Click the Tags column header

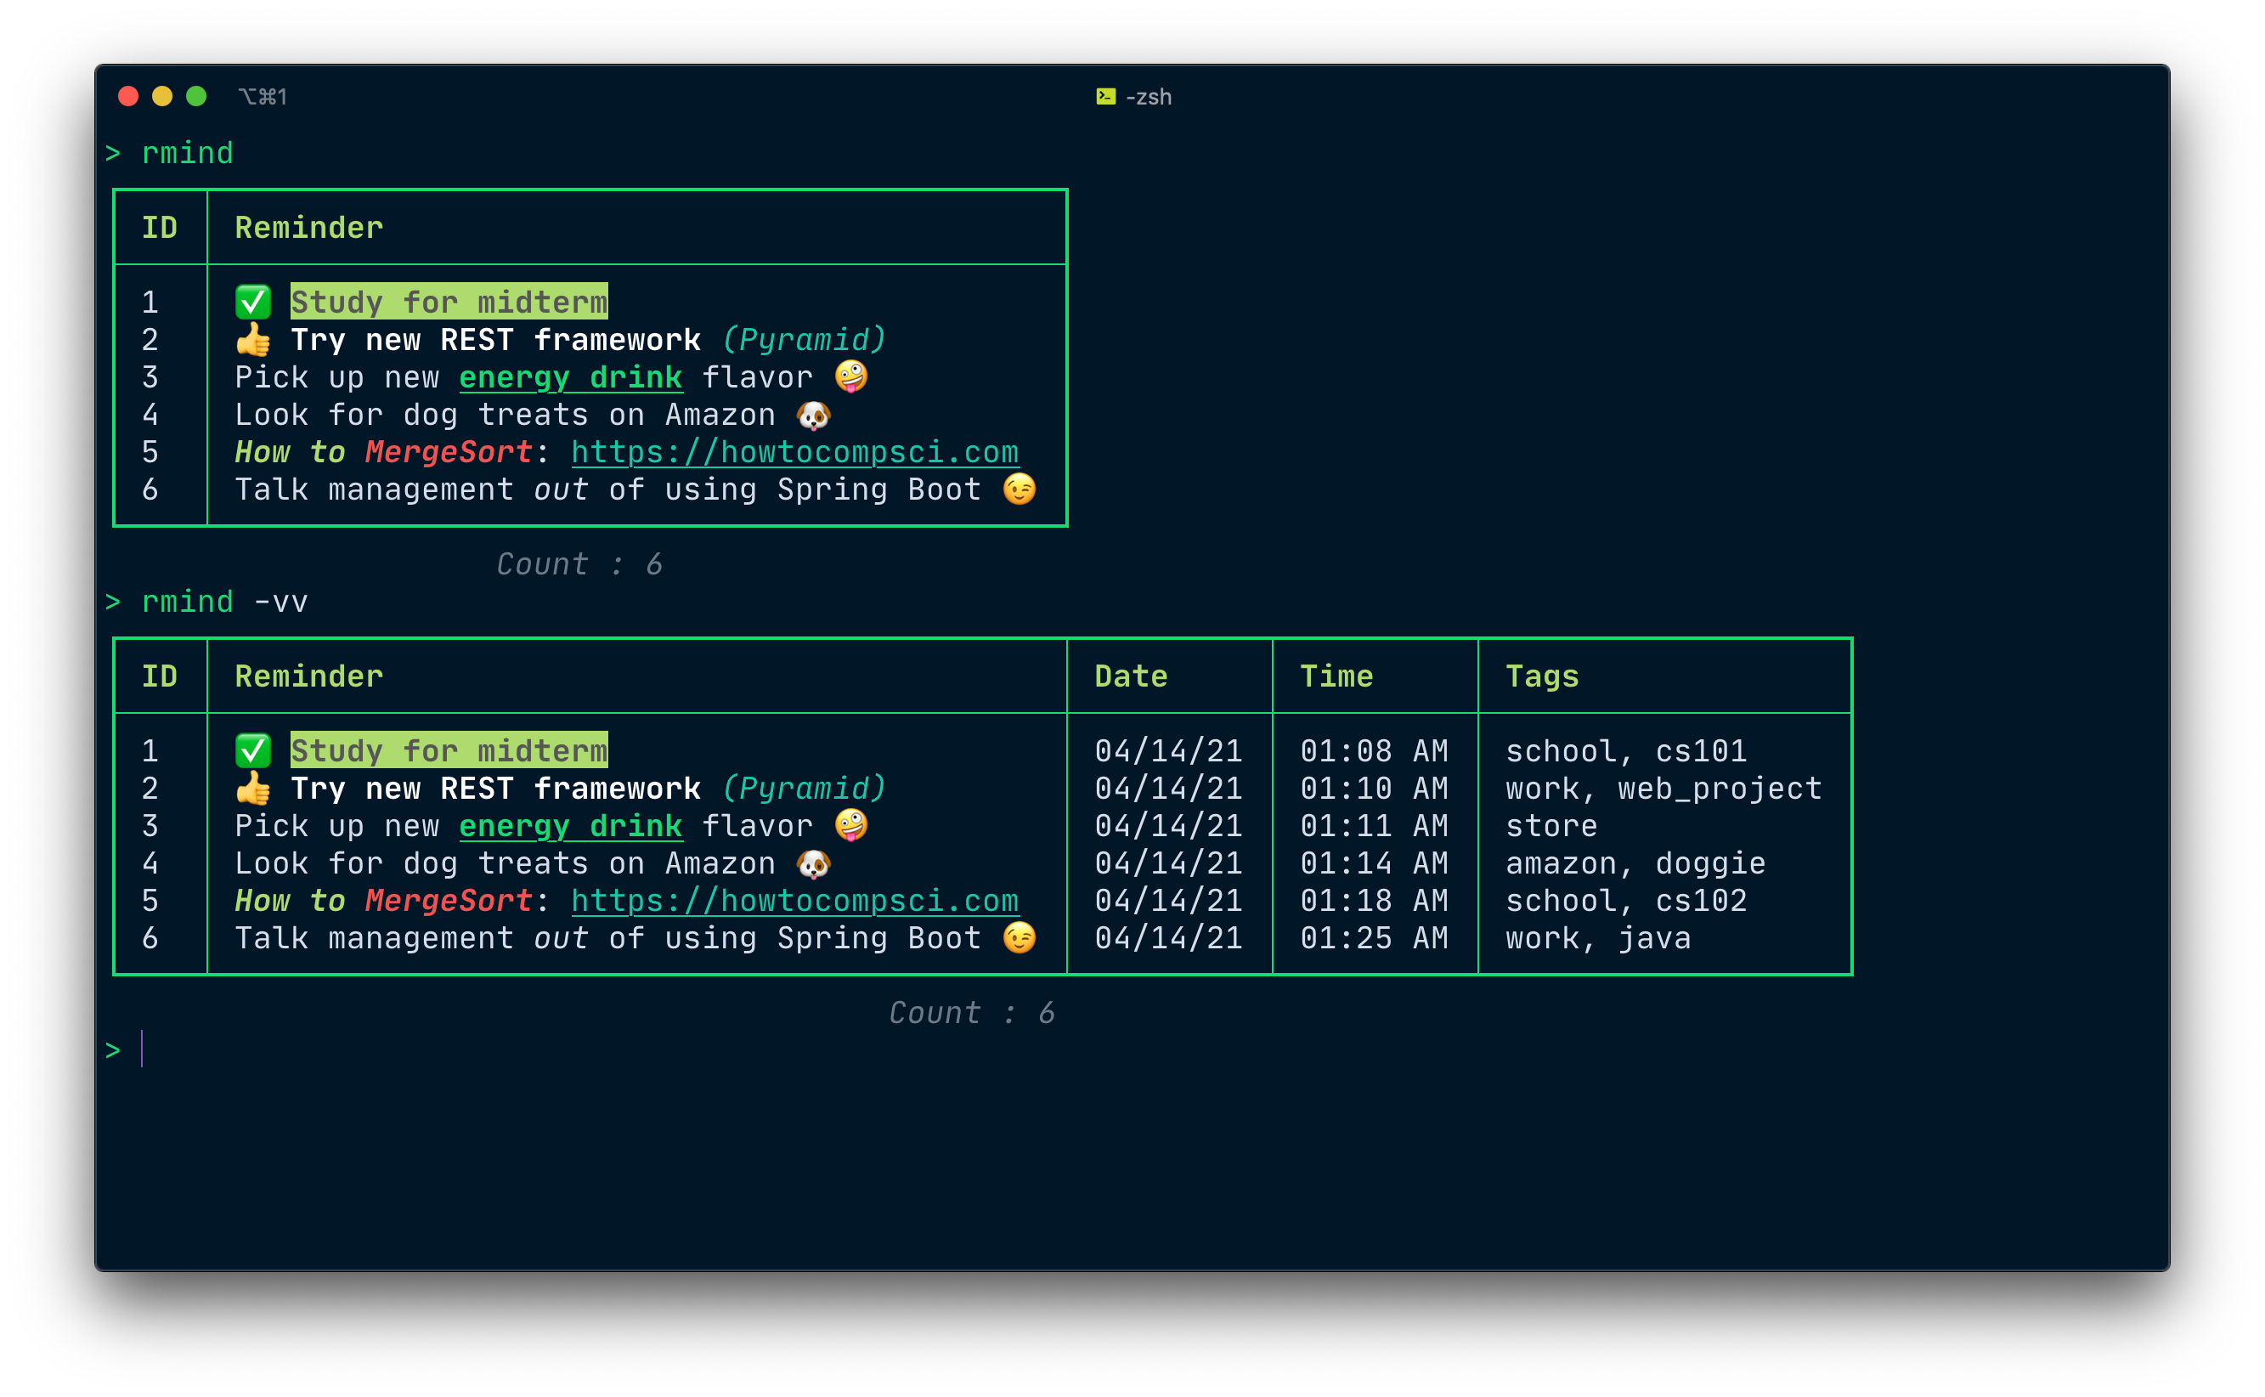click(x=1542, y=676)
